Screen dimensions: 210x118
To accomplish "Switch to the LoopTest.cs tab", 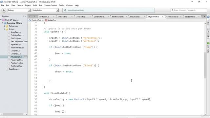I will point(80,17).
